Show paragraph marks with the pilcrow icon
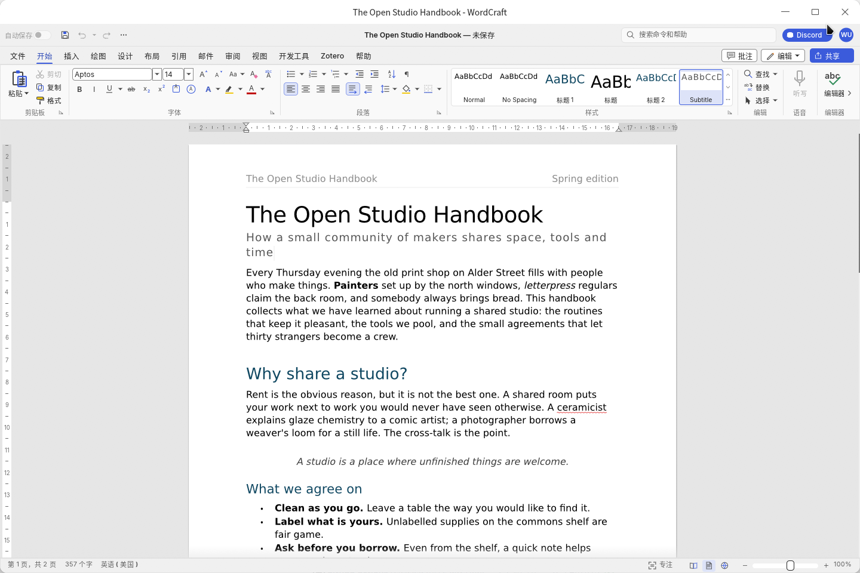 [x=407, y=74]
